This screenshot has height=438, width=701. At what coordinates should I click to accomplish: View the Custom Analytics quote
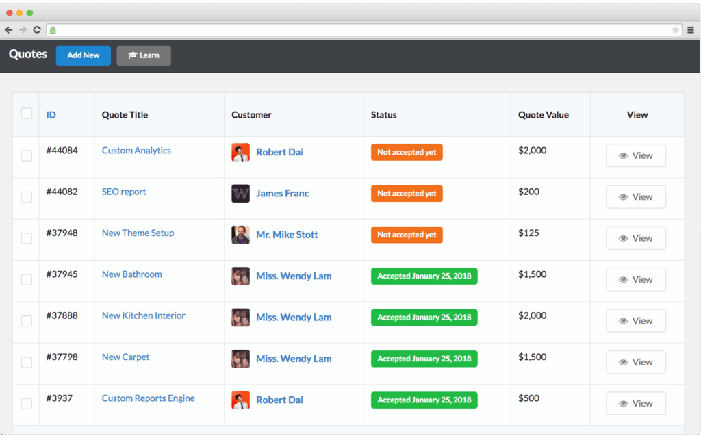point(636,155)
